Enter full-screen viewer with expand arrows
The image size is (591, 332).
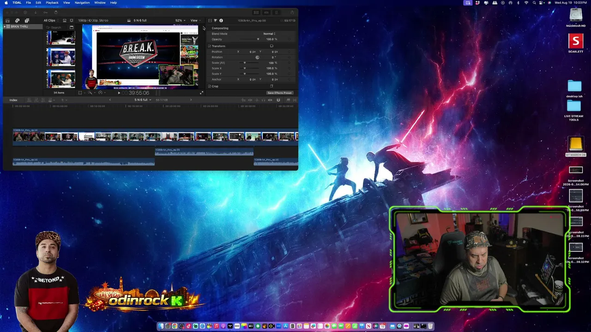(201, 93)
